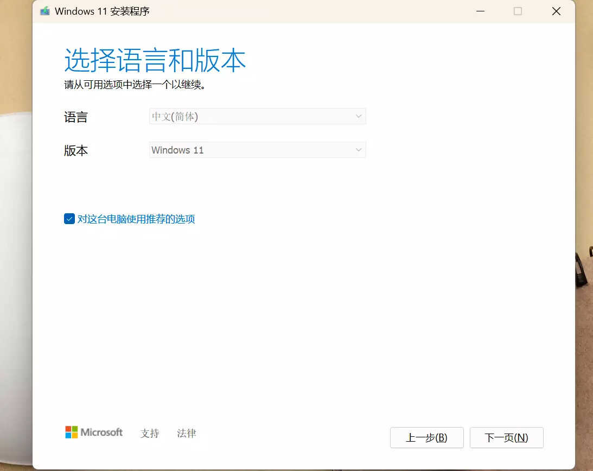Uncheck the 对这台电脑使用推荐的选项 checkbox box
This screenshot has height=471, width=593.
(x=69, y=219)
